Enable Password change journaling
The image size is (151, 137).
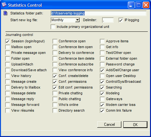click(x=102, y=64)
